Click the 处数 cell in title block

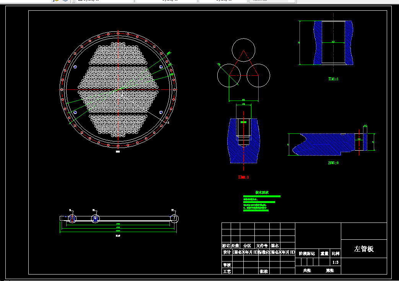(x=235, y=246)
